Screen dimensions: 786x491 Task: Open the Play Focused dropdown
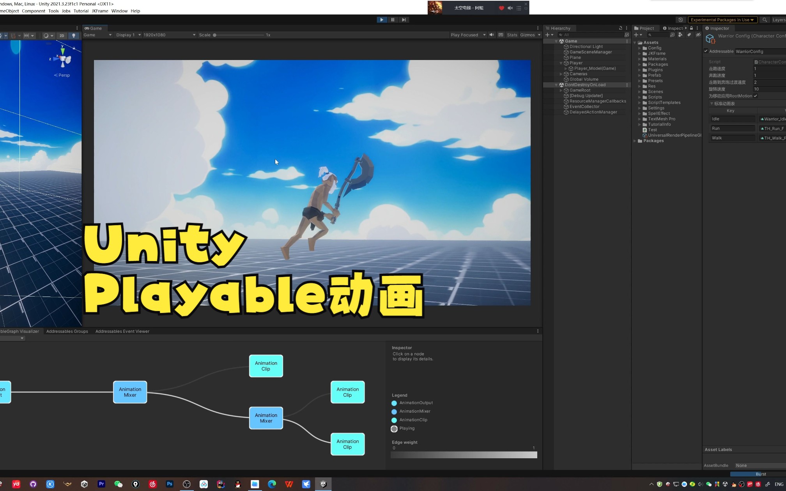point(468,35)
